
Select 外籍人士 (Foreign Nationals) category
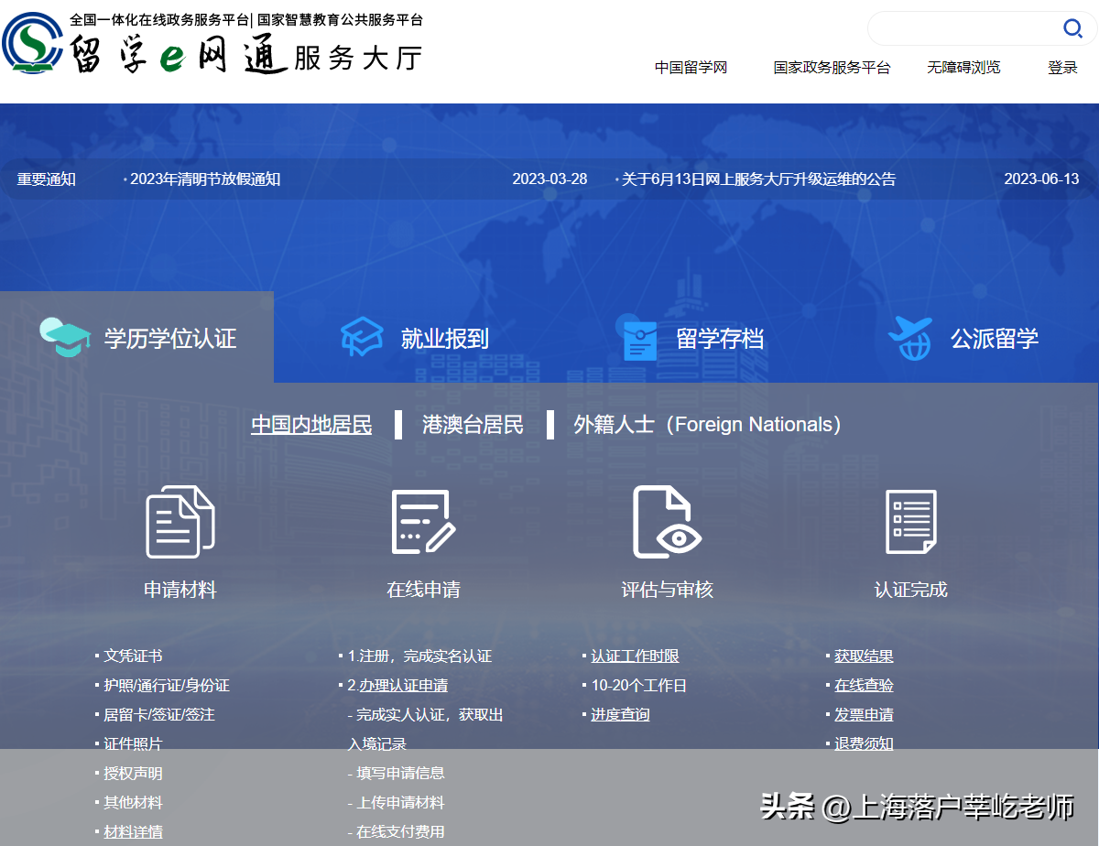click(707, 425)
